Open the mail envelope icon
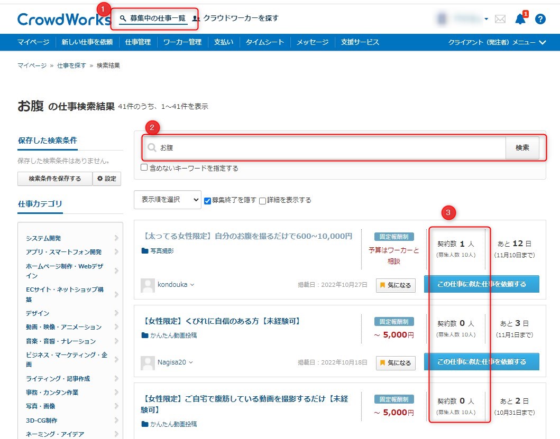 click(x=500, y=20)
